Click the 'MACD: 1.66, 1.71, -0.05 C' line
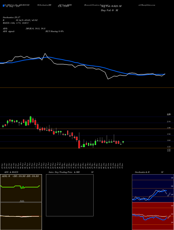The height and width of the screenshot is (230, 174). pos(16,23)
